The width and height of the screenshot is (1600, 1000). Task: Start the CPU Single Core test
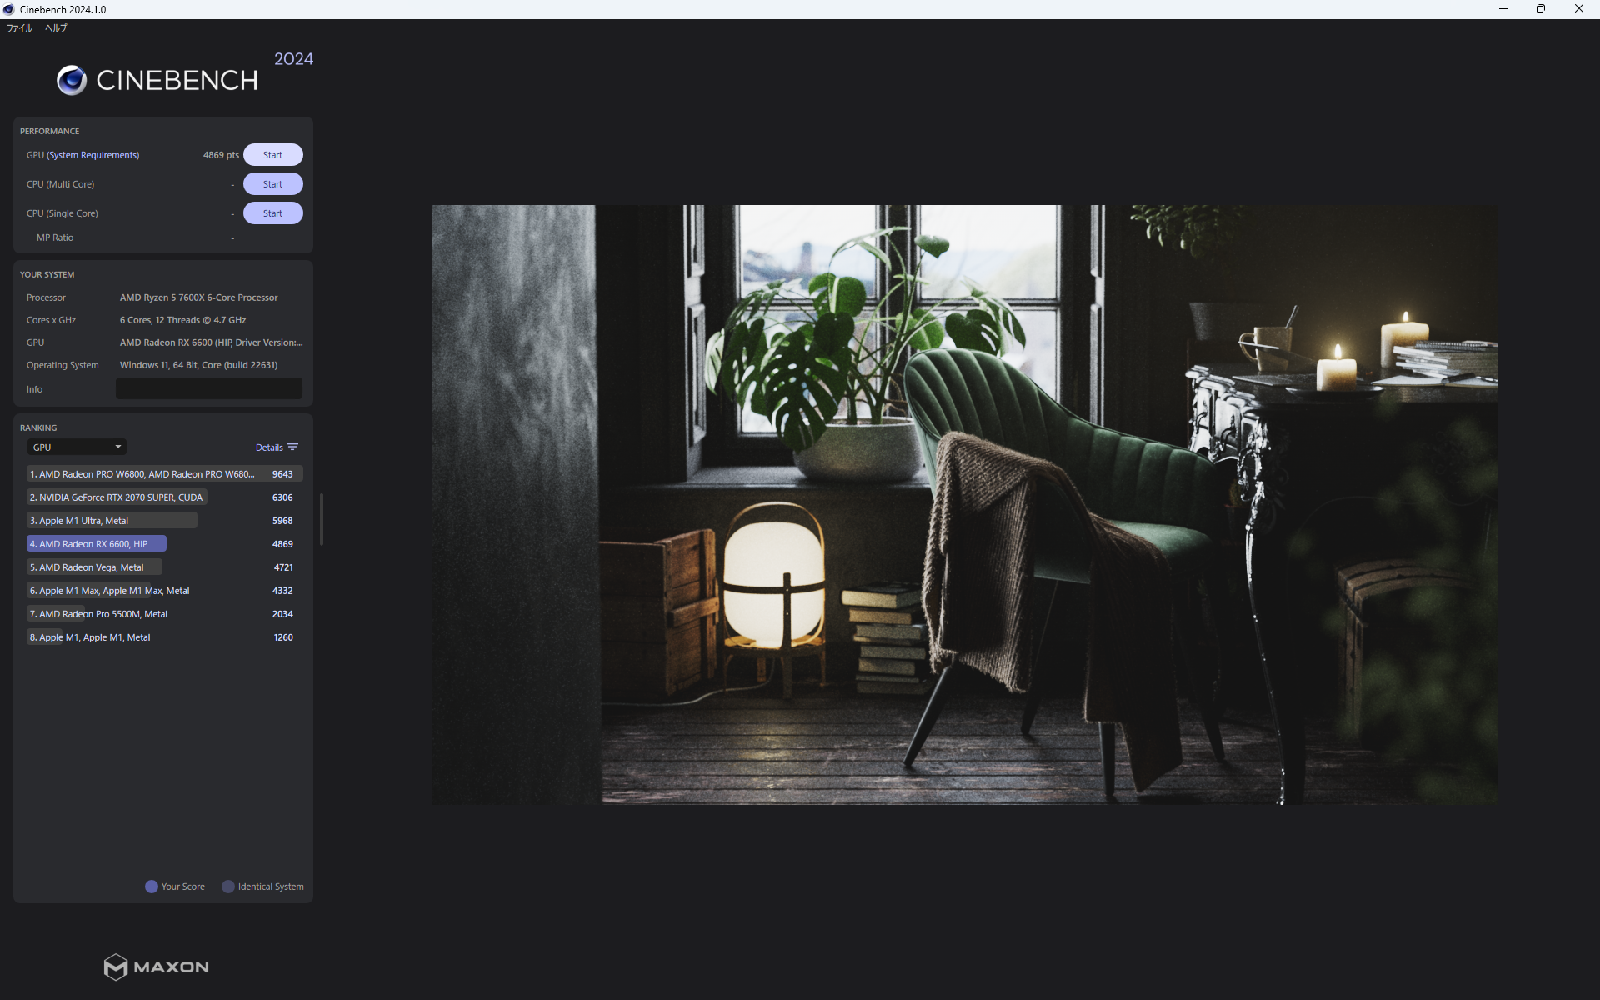coord(272,213)
